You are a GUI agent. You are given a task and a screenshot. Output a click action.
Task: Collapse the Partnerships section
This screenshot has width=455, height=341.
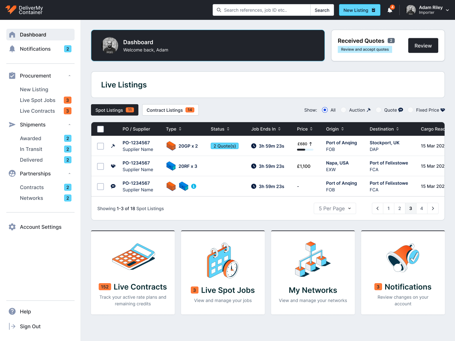pyautogui.click(x=70, y=174)
